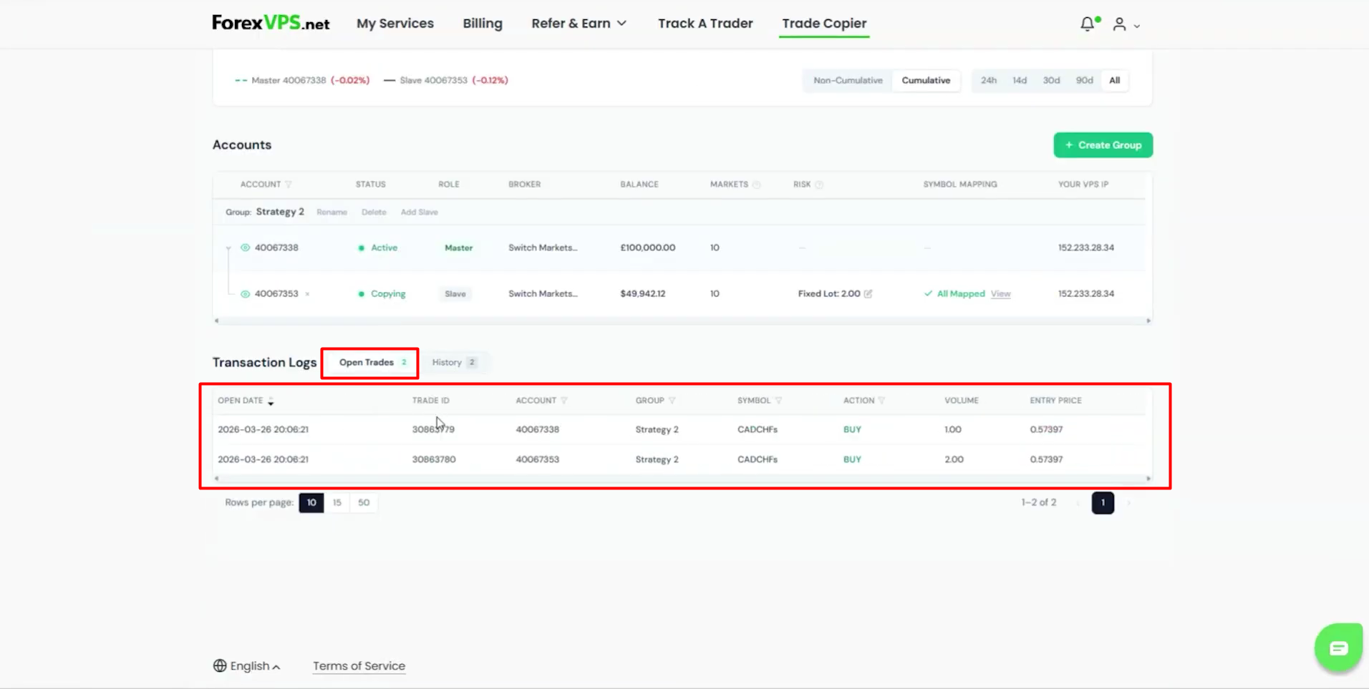Edit the Fixed Lot 2.00 risk setting

coord(869,293)
